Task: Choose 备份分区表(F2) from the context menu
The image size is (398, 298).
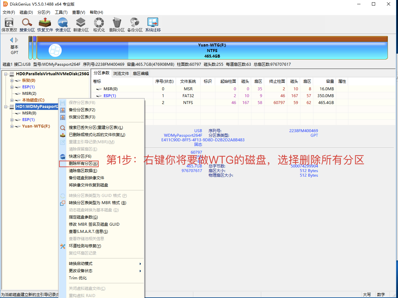Action: pos(101,110)
